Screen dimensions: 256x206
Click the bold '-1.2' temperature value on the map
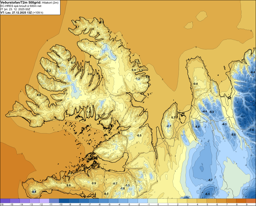(137, 79)
